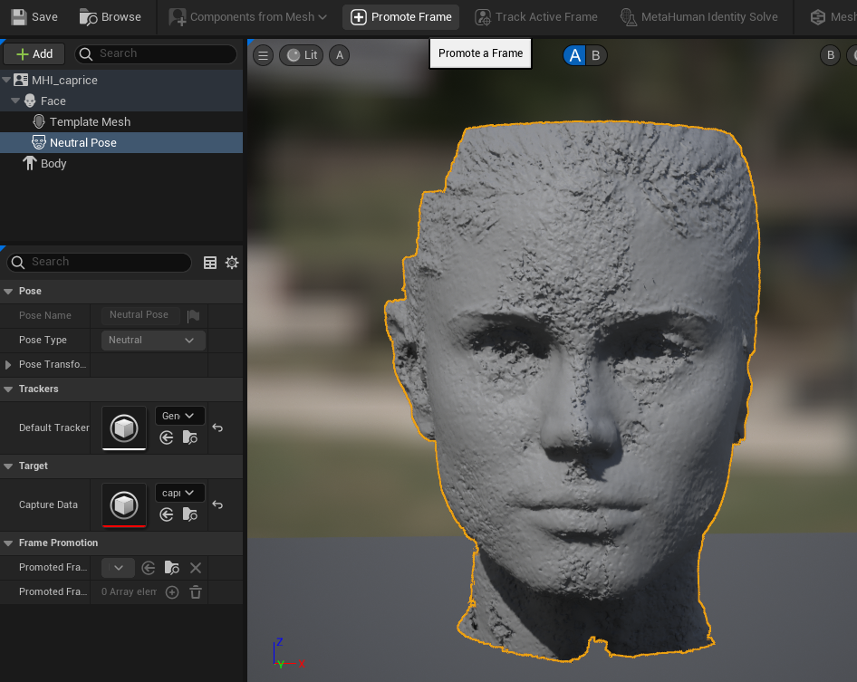The width and height of the screenshot is (857, 682).
Task: Collapse the MHI_caprice tree node
Action: click(x=7, y=81)
